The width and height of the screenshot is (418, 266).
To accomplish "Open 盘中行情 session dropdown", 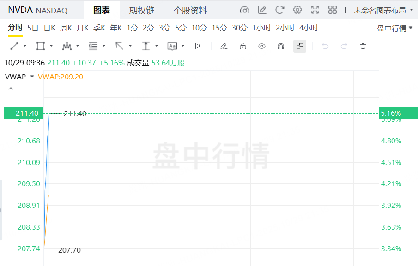I will pyautogui.click(x=394, y=28).
